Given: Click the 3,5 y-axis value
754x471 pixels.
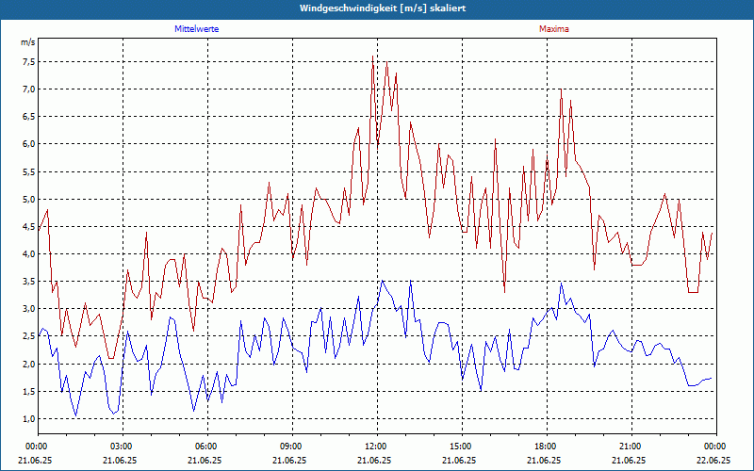Looking at the screenshot, I should (28, 281).
